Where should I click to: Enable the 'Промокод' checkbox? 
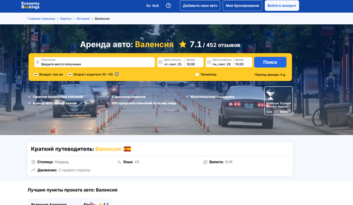[197, 74]
